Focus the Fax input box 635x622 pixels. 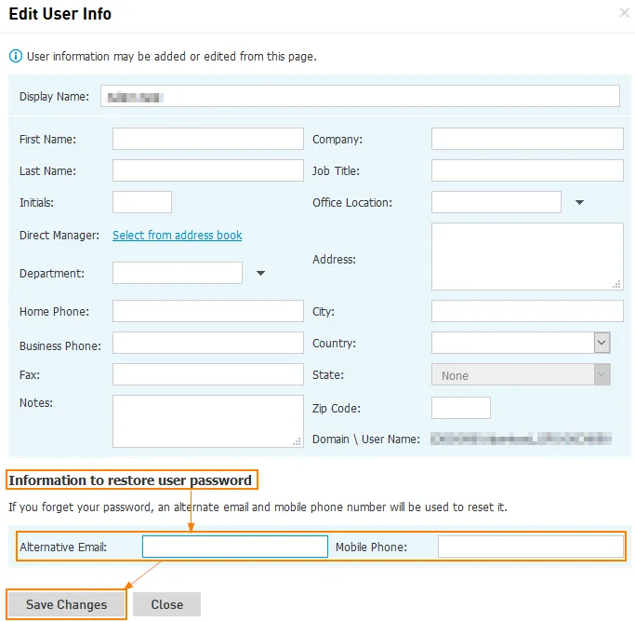[x=207, y=374]
